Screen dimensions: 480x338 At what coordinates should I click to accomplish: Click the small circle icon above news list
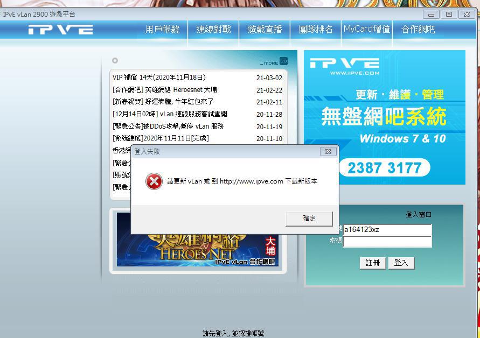115,61
